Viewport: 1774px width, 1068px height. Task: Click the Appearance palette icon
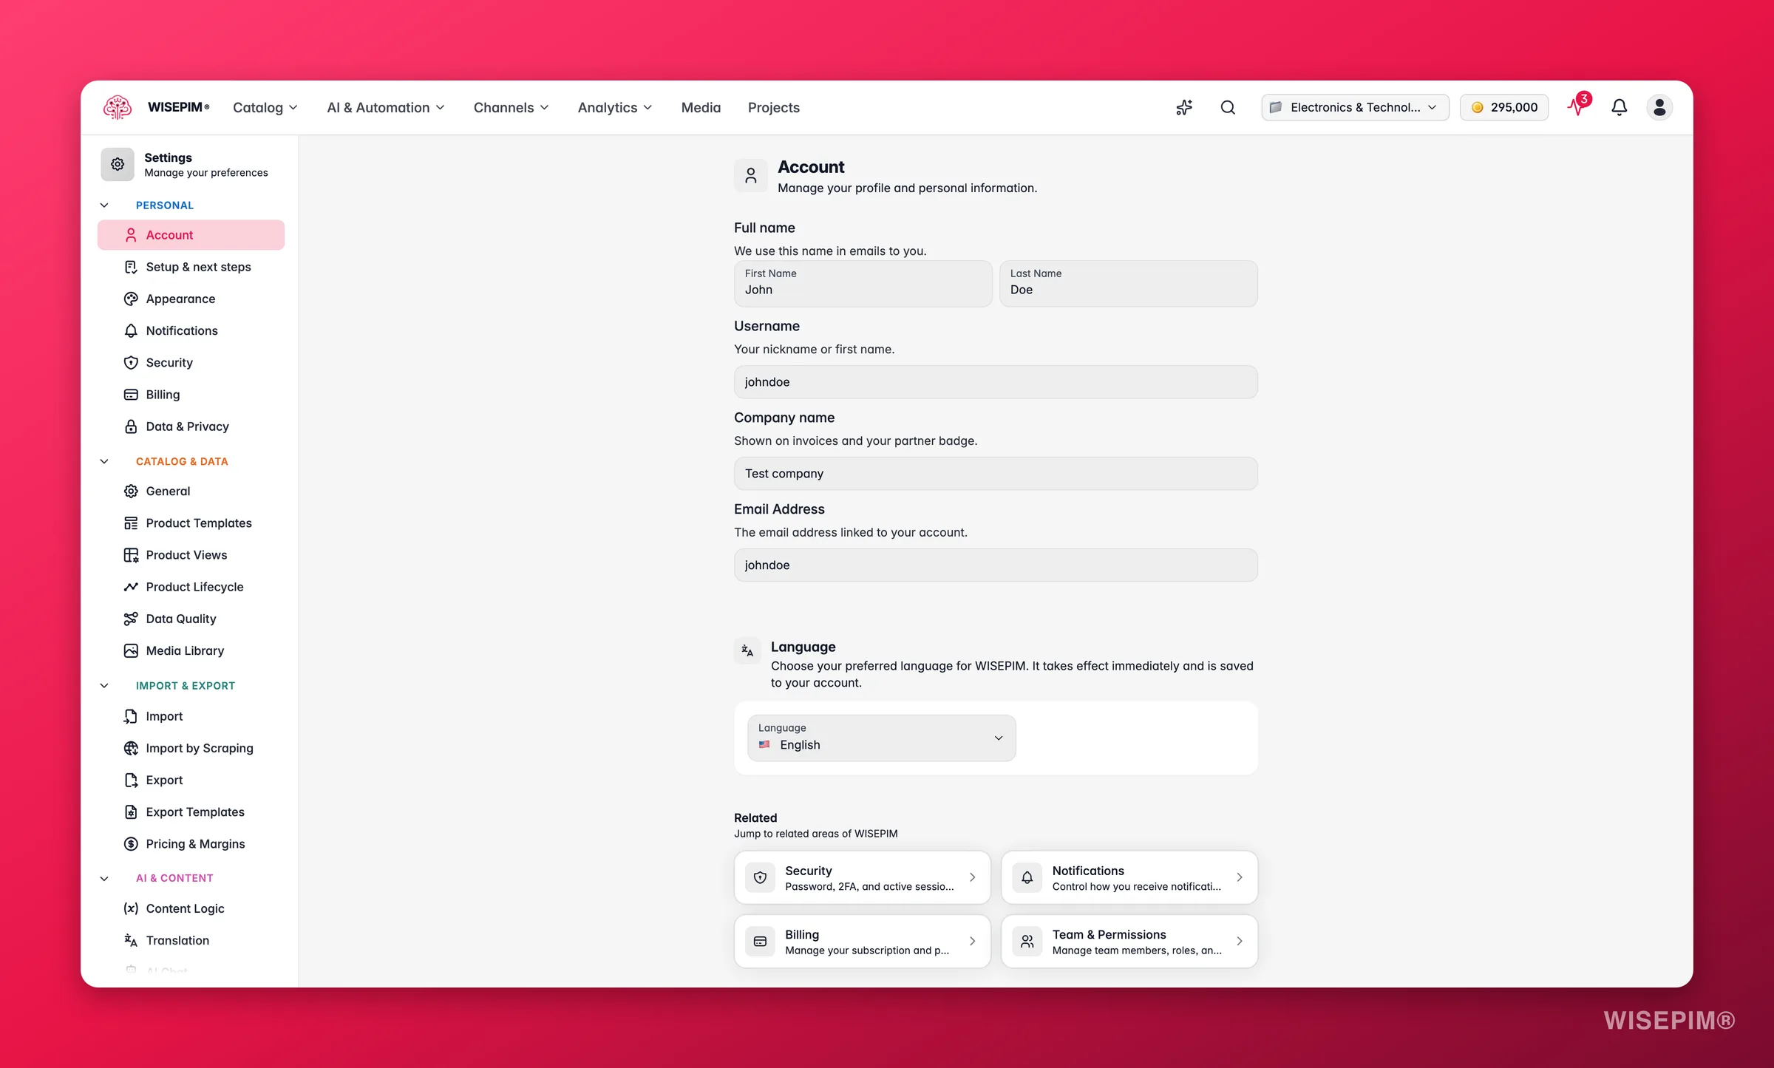click(x=131, y=299)
